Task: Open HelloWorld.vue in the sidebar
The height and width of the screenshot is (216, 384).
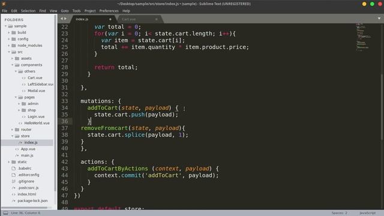Action: pos(37,123)
